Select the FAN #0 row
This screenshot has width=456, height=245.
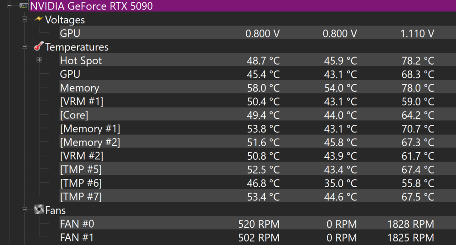point(258,223)
